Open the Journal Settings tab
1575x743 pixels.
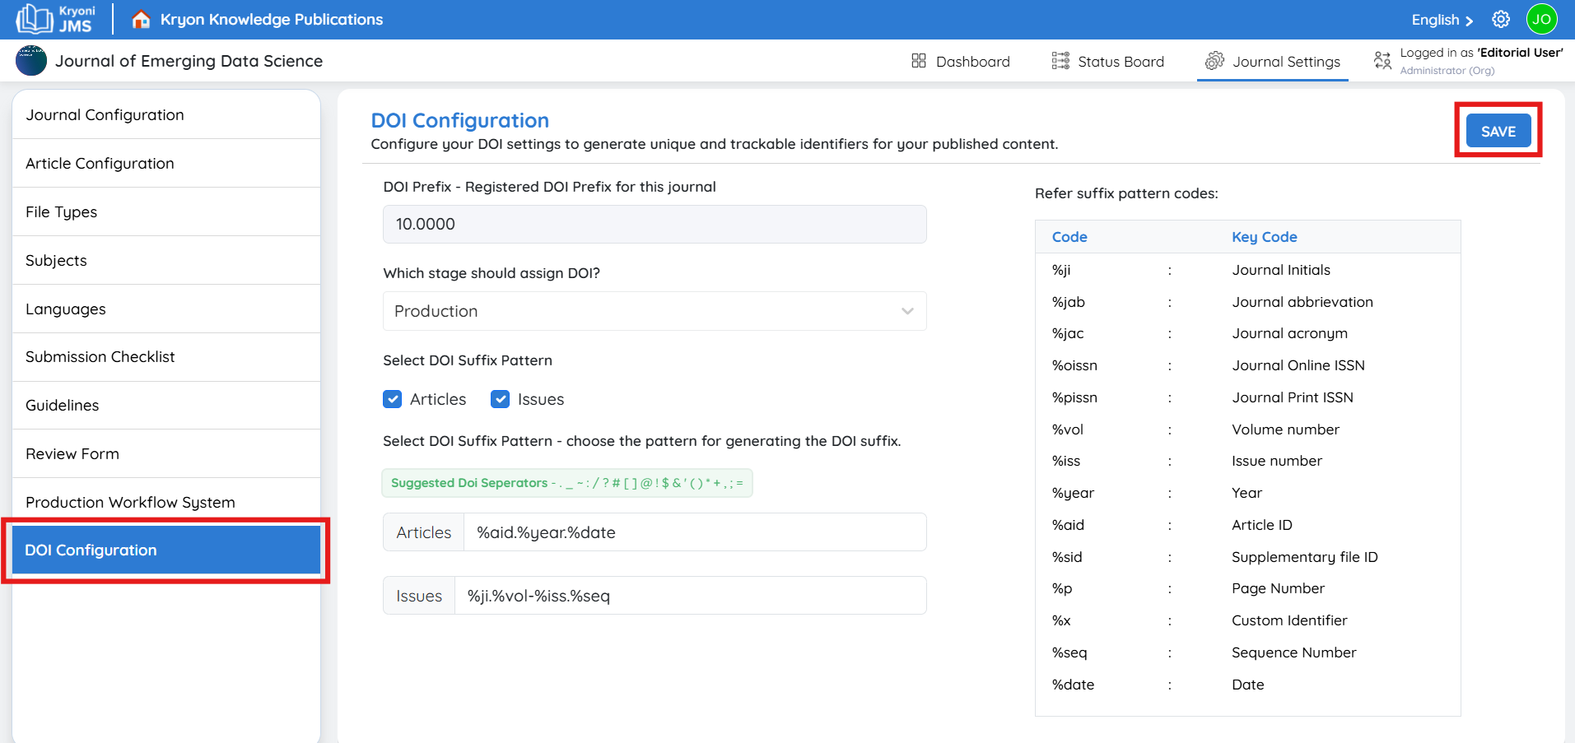1273,62
